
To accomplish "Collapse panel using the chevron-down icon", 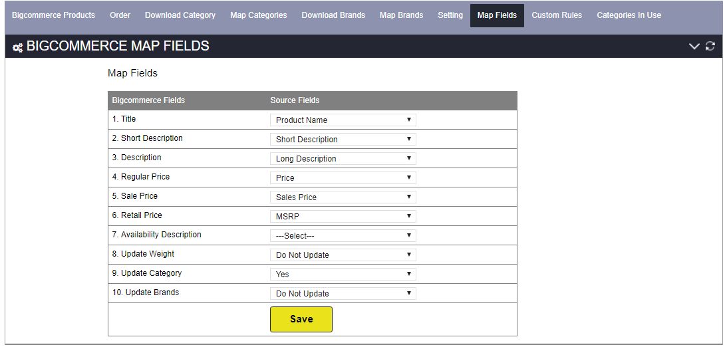I will (x=694, y=47).
